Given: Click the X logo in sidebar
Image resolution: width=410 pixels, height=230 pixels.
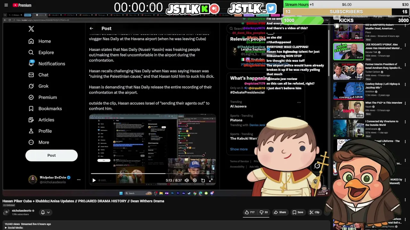Looking at the screenshot, I should (x=31, y=29).
